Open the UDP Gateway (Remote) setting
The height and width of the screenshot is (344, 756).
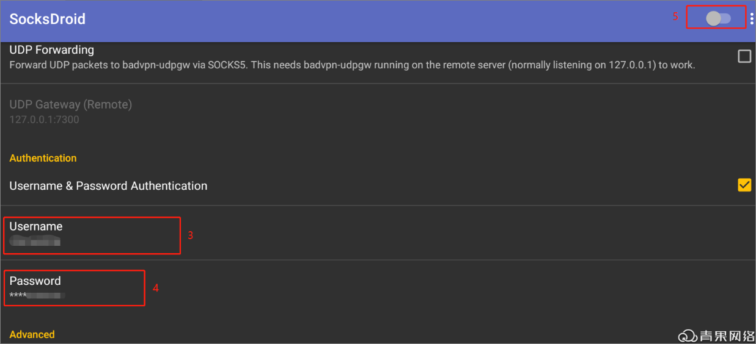70,104
